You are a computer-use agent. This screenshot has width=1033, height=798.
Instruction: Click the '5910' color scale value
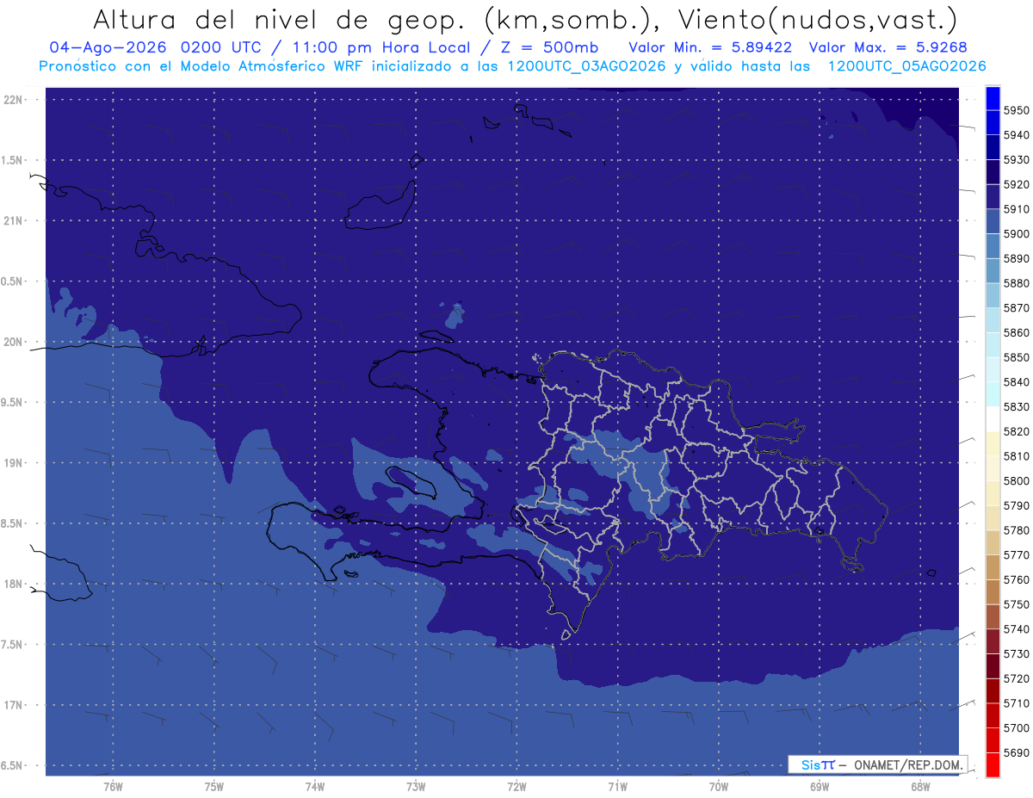point(1017,209)
